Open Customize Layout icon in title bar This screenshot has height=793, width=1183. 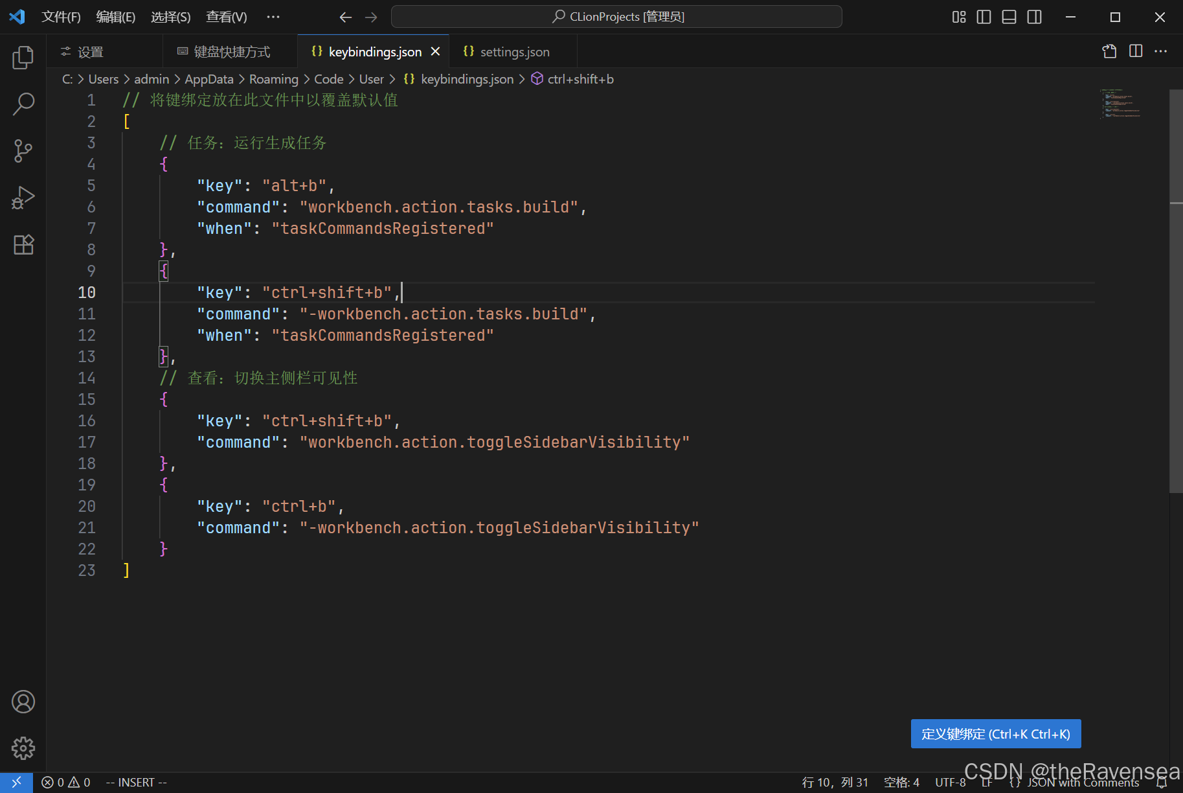coord(959,17)
